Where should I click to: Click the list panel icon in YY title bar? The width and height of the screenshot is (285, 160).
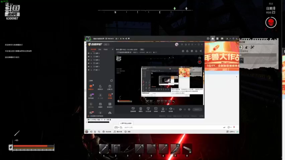pyautogui.click(x=217, y=38)
